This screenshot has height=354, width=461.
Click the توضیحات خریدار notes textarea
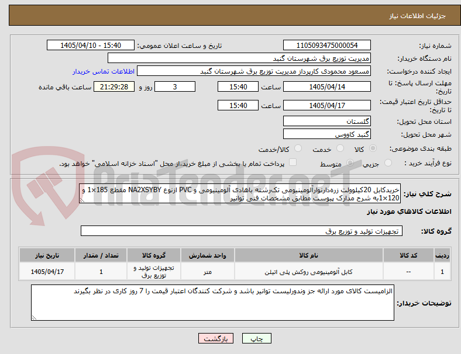pos(212,303)
